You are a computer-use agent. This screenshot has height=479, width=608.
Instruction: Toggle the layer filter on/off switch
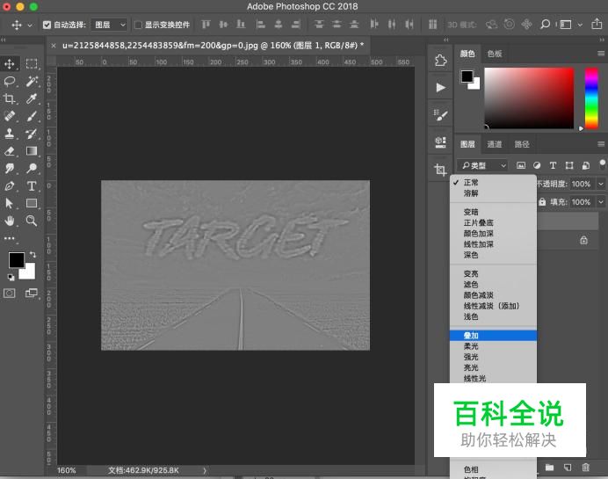coord(602,164)
